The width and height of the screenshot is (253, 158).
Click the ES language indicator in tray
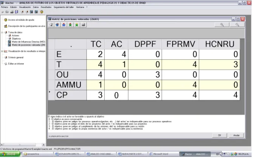(x=218, y=154)
